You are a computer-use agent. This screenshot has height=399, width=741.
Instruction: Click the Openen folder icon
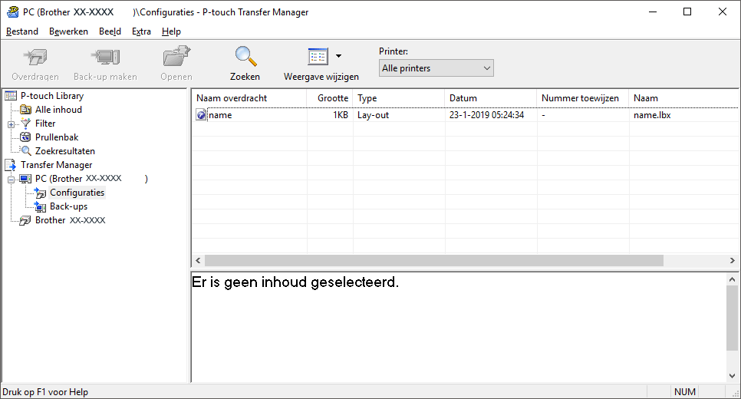[176, 57]
